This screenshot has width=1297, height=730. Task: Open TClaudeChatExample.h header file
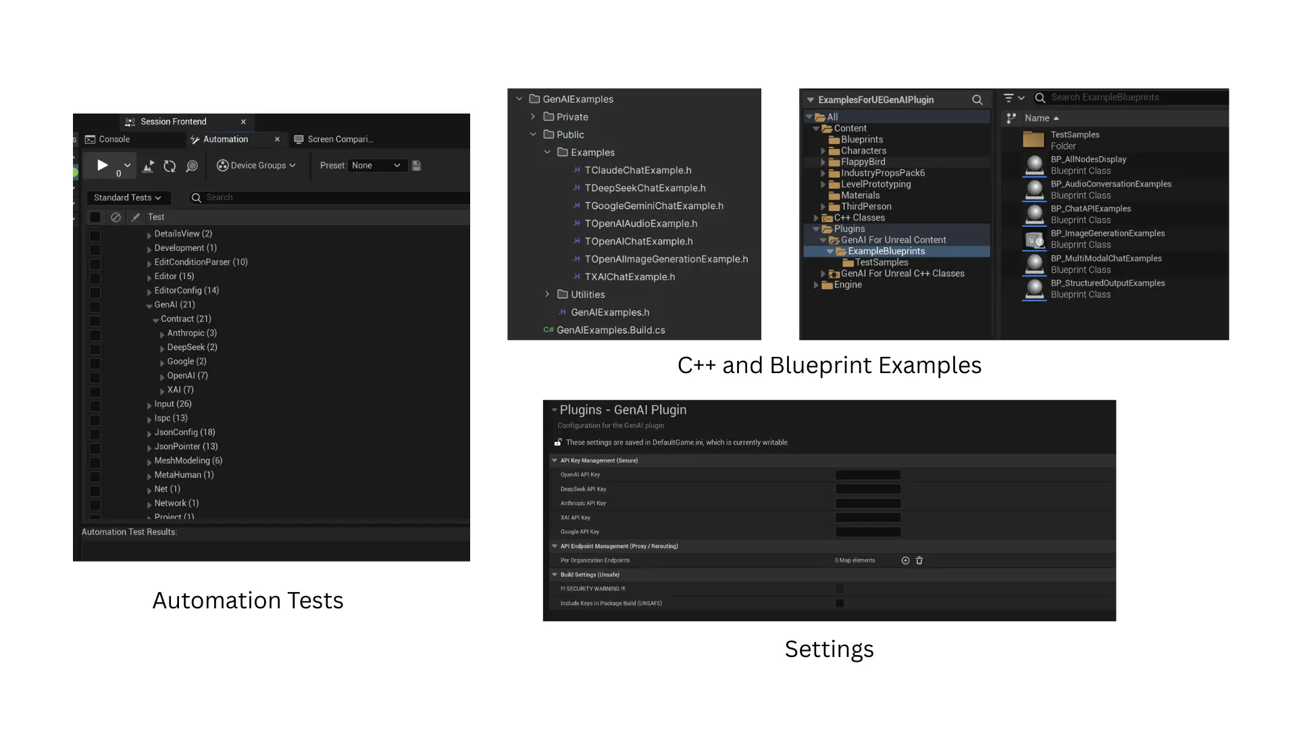tap(638, 170)
